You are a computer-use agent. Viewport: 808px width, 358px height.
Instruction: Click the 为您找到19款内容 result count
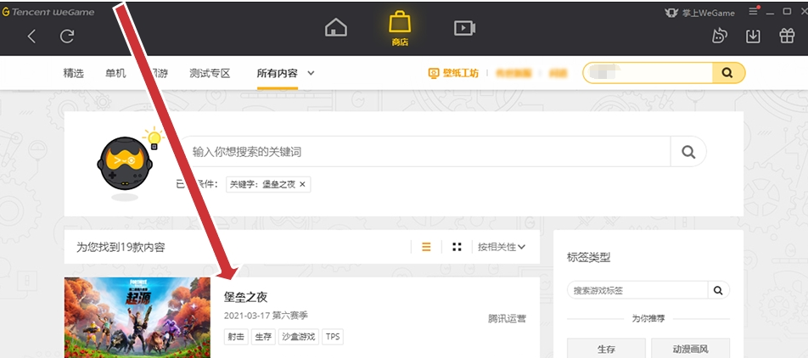coord(121,247)
